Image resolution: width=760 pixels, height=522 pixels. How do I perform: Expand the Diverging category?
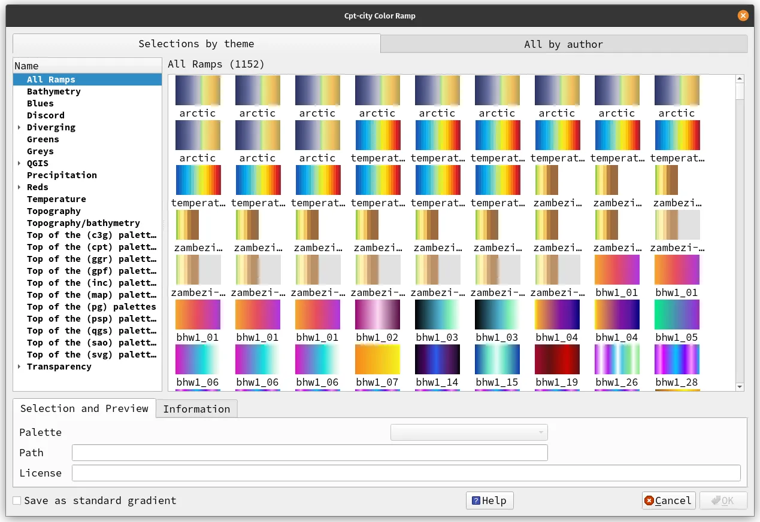point(19,127)
